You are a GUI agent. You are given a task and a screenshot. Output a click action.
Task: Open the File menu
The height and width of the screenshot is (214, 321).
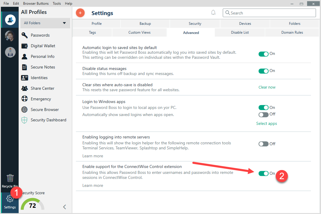click(x=6, y=4)
